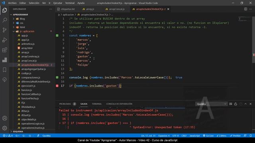Click the green Quokka indicator on line 5

[x=57, y=35]
